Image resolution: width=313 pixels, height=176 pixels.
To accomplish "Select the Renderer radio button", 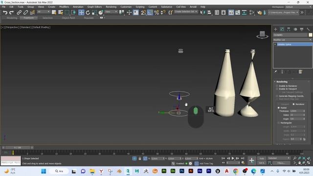I will click(293, 104).
